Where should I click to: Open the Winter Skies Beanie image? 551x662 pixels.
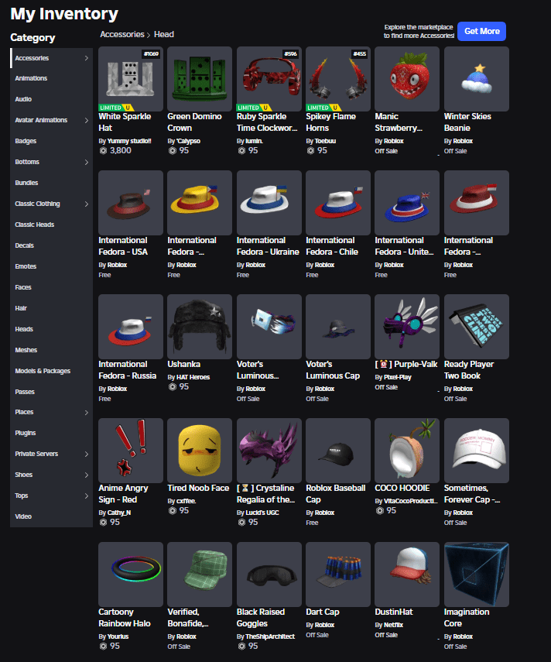click(477, 79)
